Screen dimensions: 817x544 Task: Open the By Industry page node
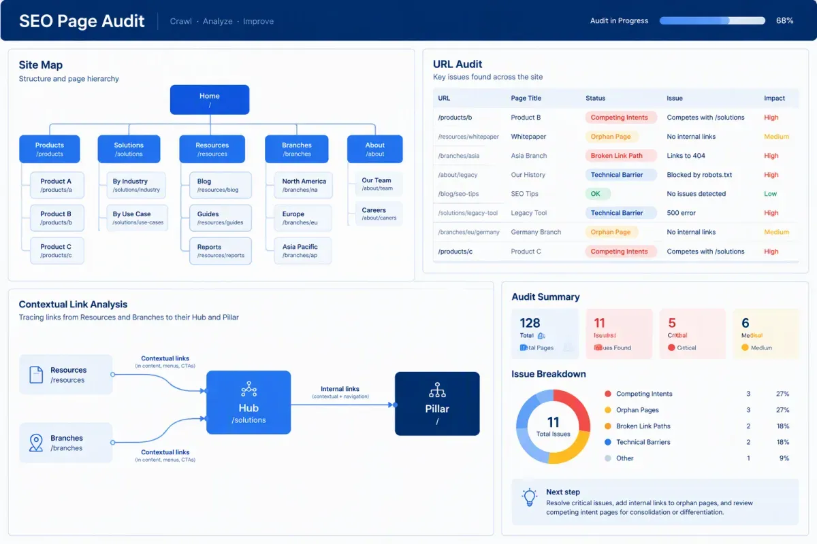137,185
